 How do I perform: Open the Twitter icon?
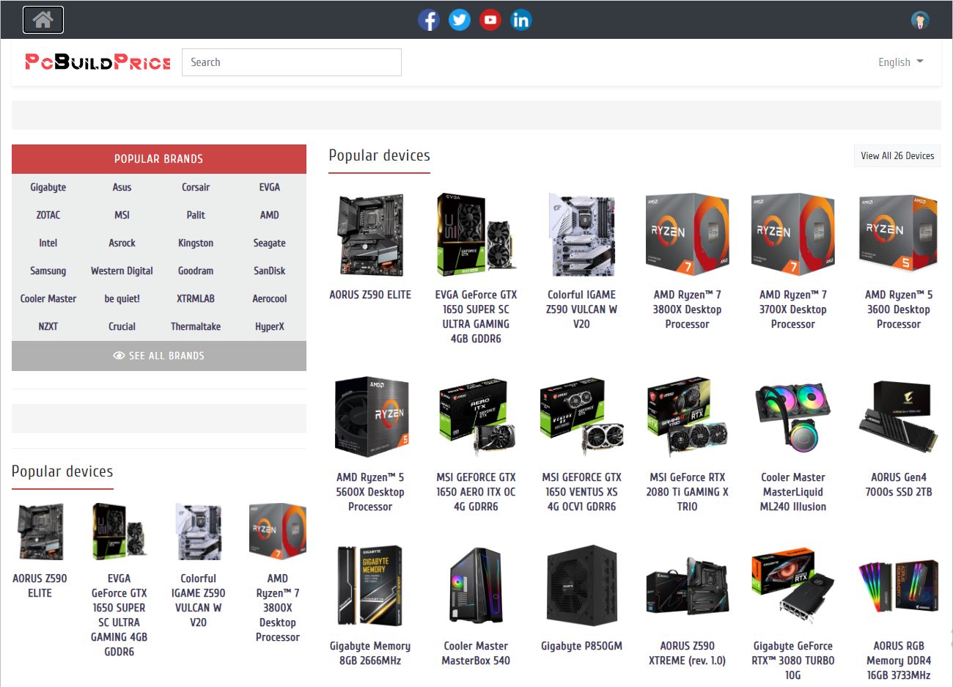pyautogui.click(x=460, y=20)
